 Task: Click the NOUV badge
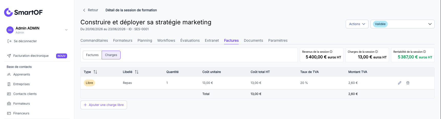[61, 56]
